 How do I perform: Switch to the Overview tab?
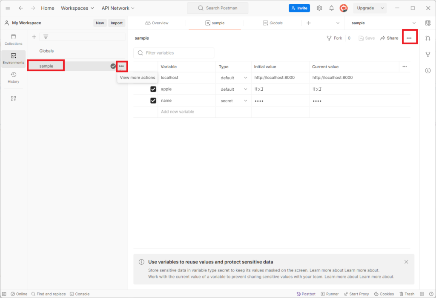(x=157, y=23)
